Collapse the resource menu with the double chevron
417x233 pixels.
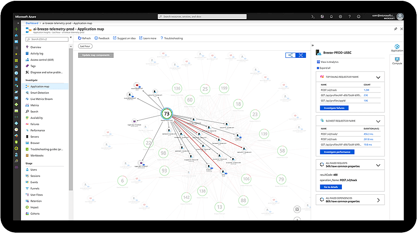click(x=71, y=37)
